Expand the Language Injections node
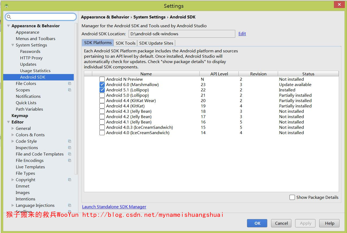 (13, 205)
